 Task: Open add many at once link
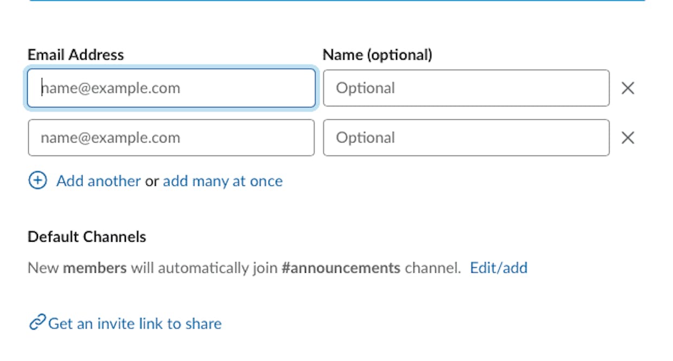coord(223,181)
